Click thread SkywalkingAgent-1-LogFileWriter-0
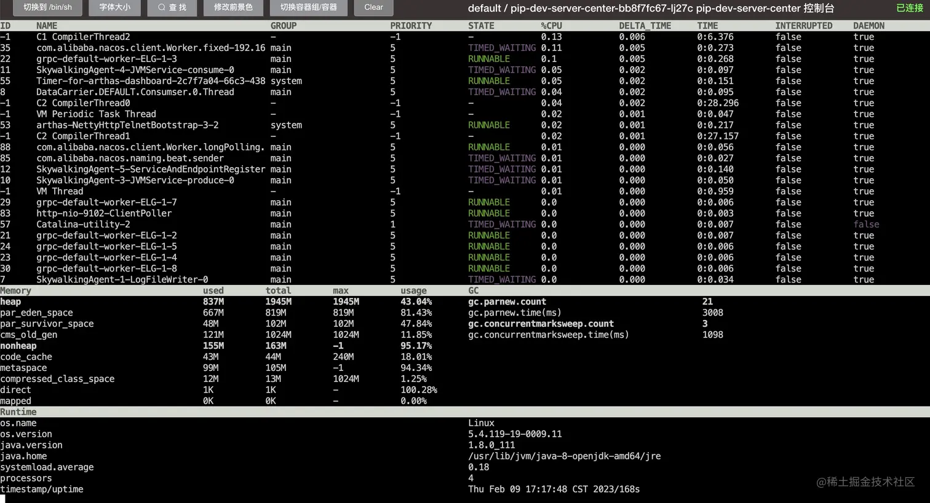Viewport: 930px width, 503px height. point(122,280)
